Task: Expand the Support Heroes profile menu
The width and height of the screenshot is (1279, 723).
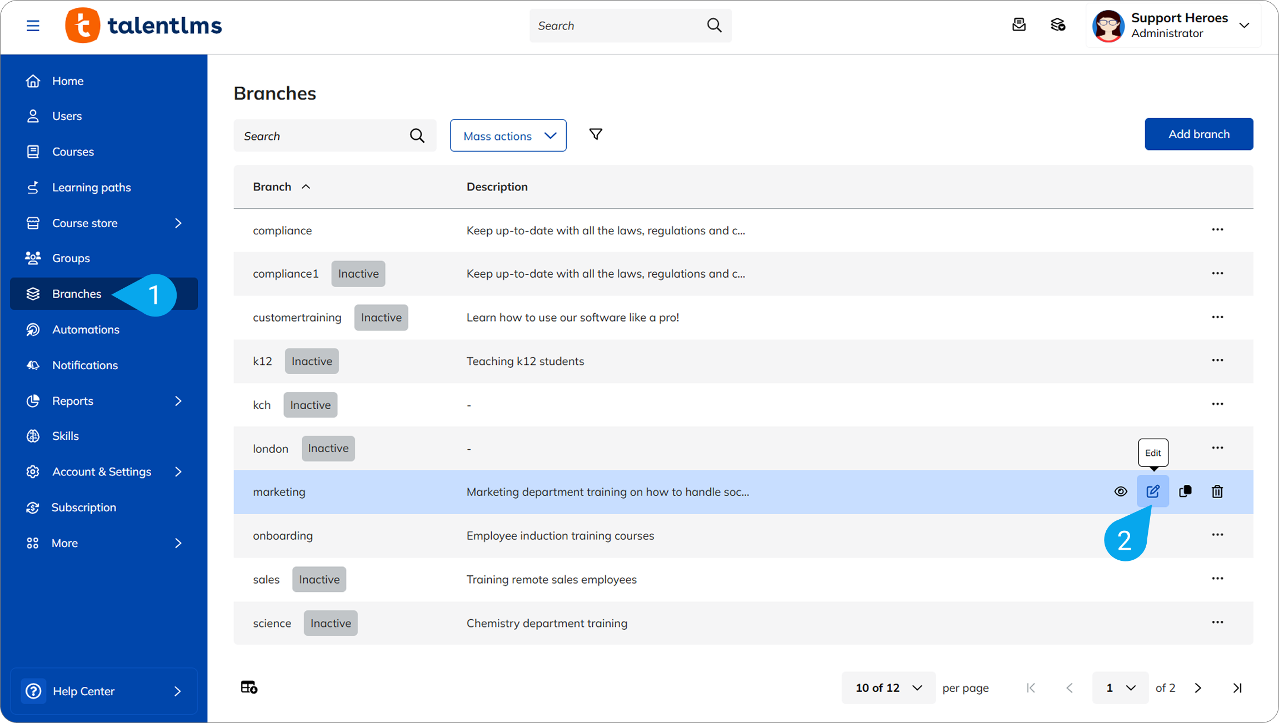Action: (1244, 26)
